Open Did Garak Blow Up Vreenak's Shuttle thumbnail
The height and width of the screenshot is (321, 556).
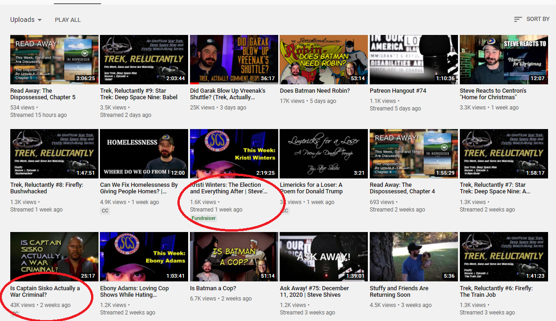coord(234,60)
